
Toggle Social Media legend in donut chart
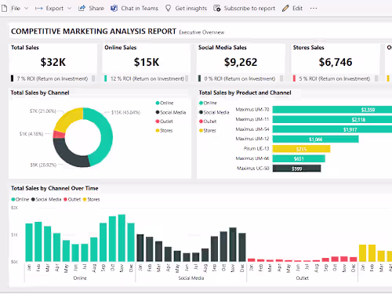click(171, 112)
